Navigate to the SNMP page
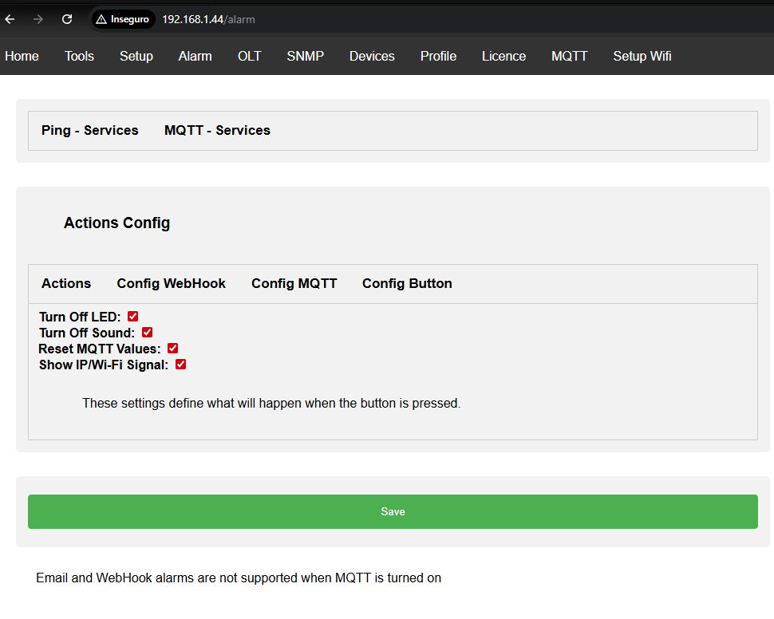Image resolution: width=774 pixels, height=619 pixels. click(x=305, y=57)
